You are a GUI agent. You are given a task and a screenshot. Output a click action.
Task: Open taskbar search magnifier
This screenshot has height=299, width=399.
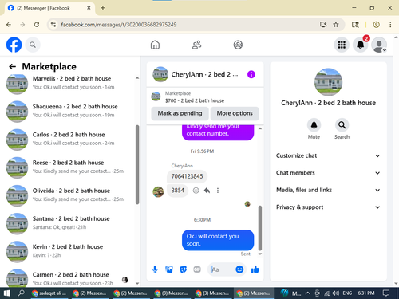(21, 293)
